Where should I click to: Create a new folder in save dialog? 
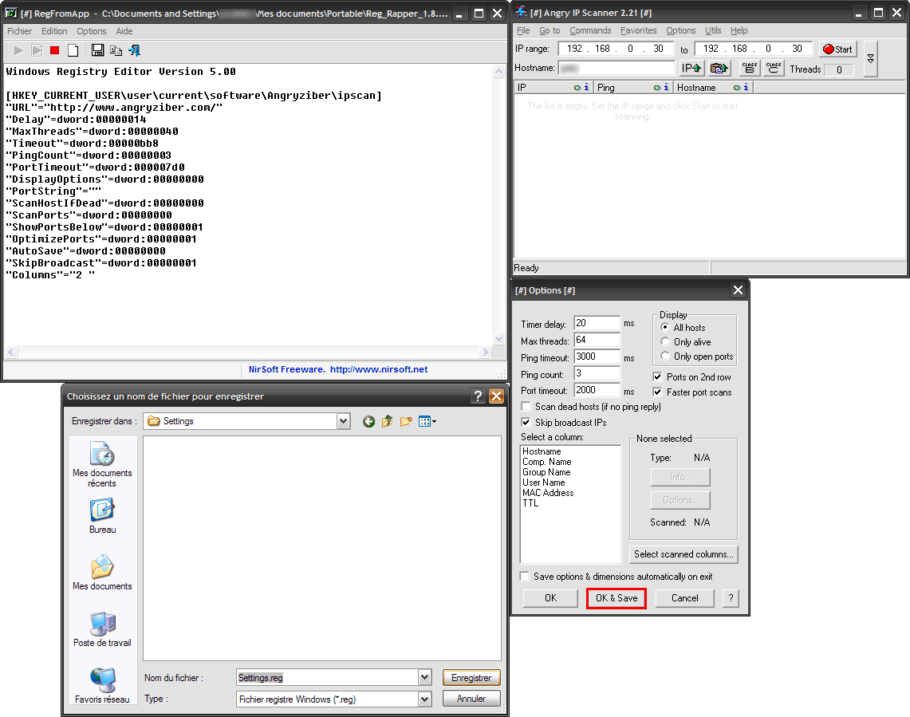click(x=406, y=421)
